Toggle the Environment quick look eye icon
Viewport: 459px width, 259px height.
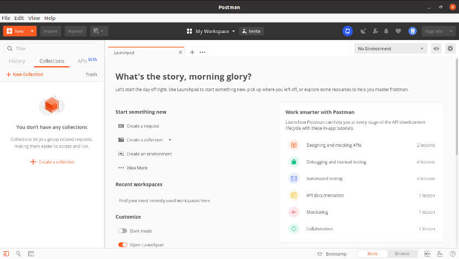(x=436, y=49)
